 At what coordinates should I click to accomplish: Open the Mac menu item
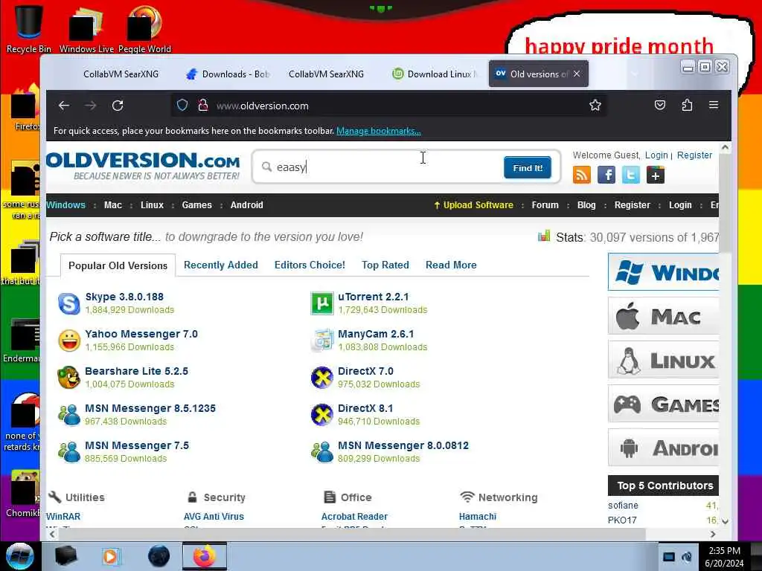pyautogui.click(x=113, y=205)
